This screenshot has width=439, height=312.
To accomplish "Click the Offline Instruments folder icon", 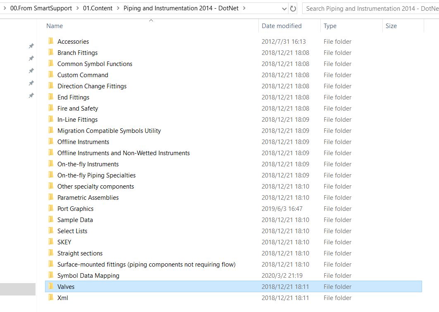I will (51, 142).
